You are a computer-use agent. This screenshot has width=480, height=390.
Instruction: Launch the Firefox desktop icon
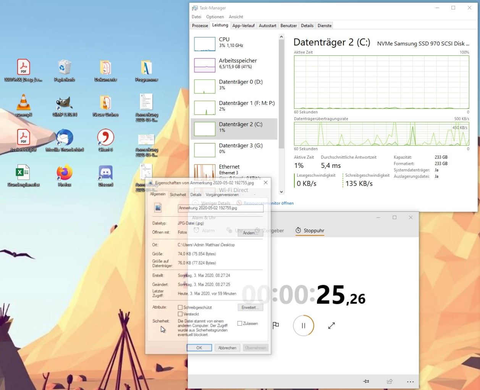[65, 176]
